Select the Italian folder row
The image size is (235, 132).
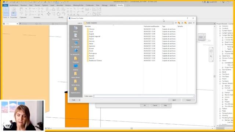coord(131,44)
